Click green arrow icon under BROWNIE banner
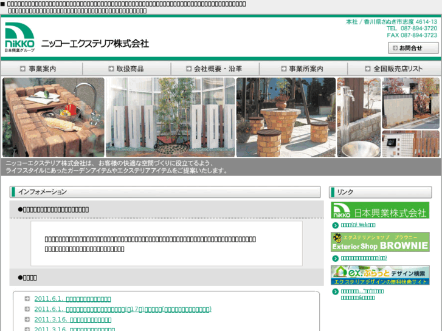 coord(335,258)
